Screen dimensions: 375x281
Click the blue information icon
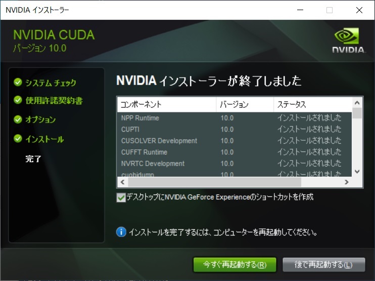(121, 232)
